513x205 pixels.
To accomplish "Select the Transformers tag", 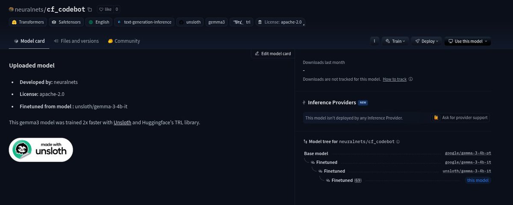I will tap(28, 22).
